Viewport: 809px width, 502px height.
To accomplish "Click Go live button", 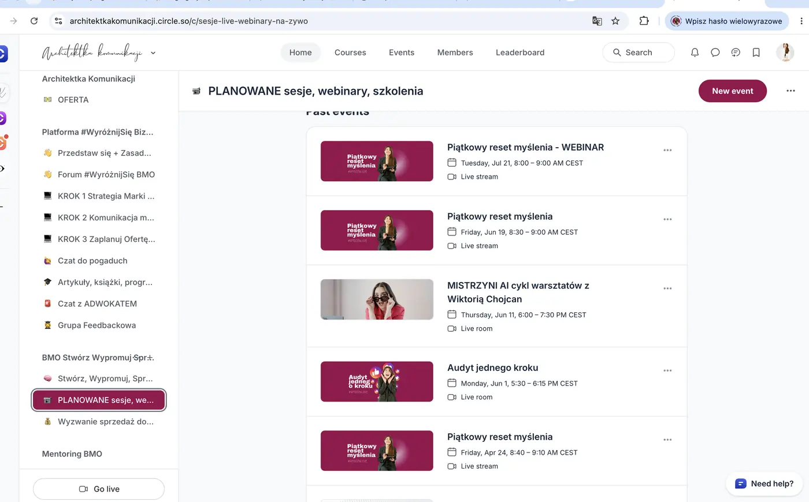I will (99, 489).
